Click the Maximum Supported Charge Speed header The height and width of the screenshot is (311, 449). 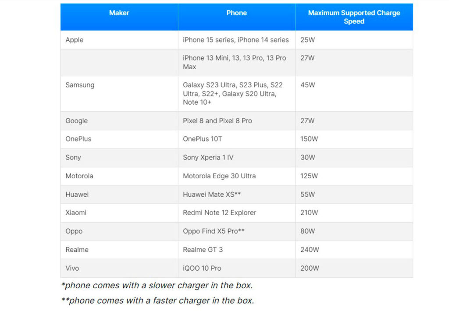click(x=354, y=17)
